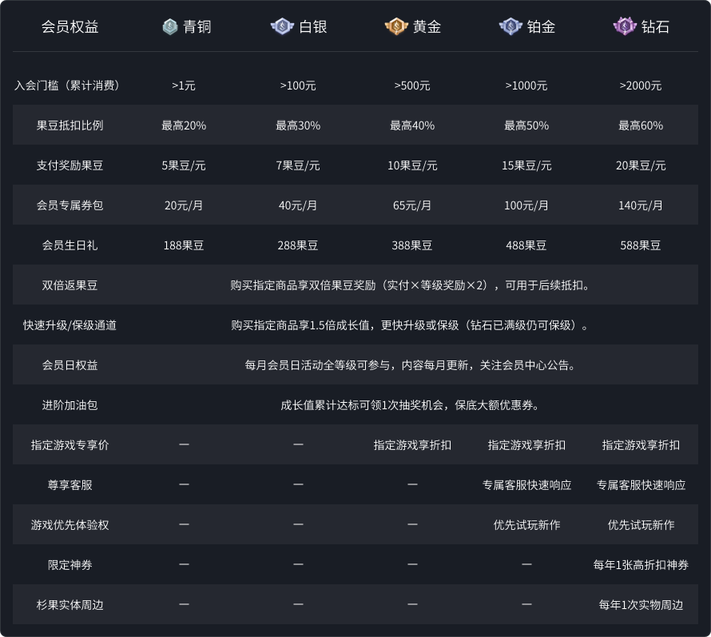
Task: Click the 双倍返果豆 row label
Action: 70,285
